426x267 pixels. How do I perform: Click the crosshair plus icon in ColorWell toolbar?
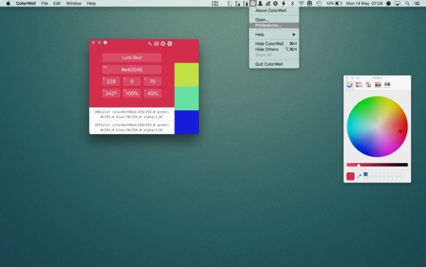pos(170,43)
